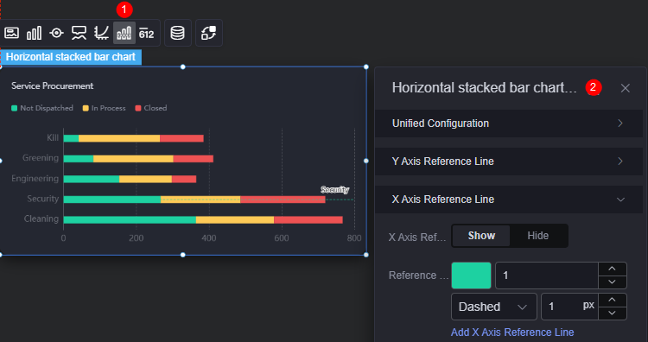Open the tooltip prompt settings icon
Screen dimensions: 648x342
tap(79, 33)
